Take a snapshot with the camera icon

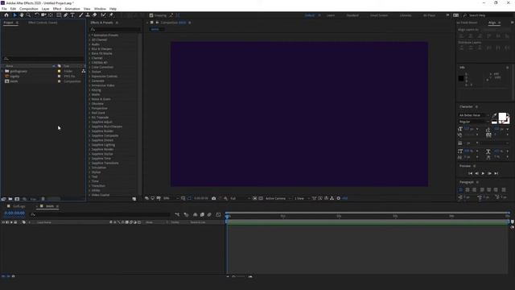click(x=214, y=198)
